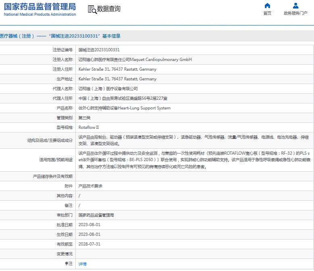Click the 第三类 management category value
The height and width of the screenshot is (271, 314).
pyautogui.click(x=84, y=118)
